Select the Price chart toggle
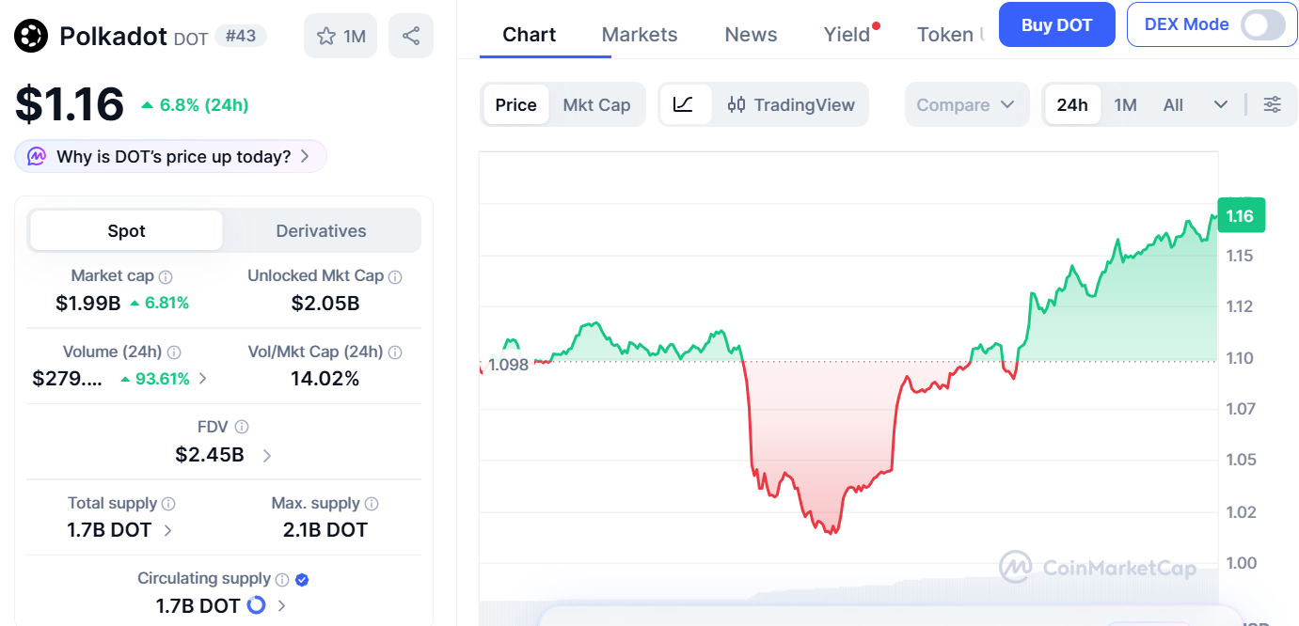Viewport: 1299px width, 626px height. [x=515, y=104]
